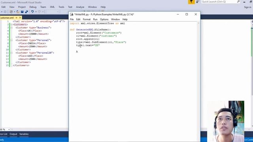Open Visual Studio Analyze menu
Image resolution: width=253 pixels, height=142 pixels.
click(80, 7)
